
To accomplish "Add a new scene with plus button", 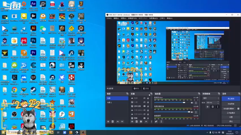I will [x=108, y=121].
